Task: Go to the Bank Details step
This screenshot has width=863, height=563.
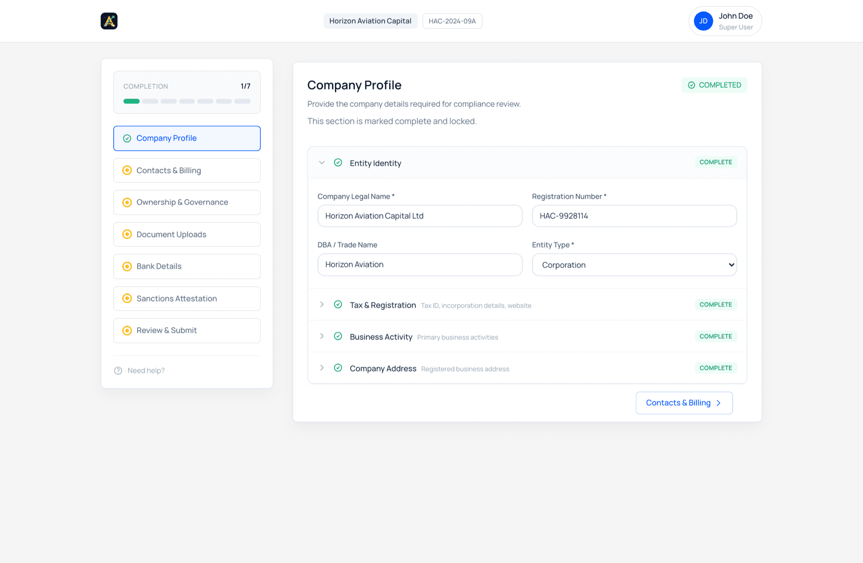Action: (187, 266)
